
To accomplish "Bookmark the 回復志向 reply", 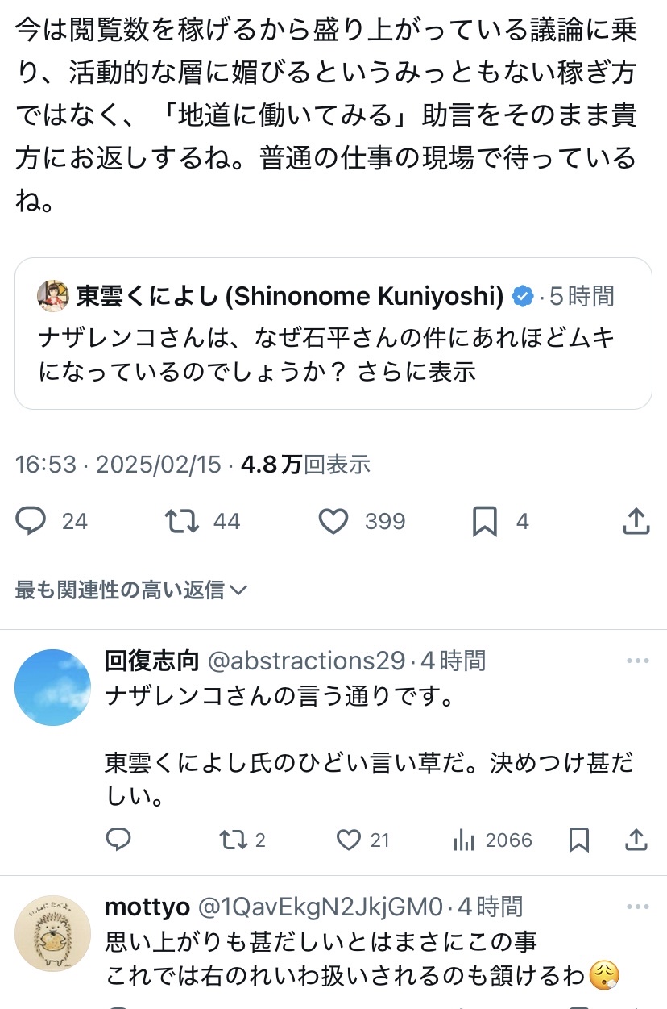I will pos(578,840).
